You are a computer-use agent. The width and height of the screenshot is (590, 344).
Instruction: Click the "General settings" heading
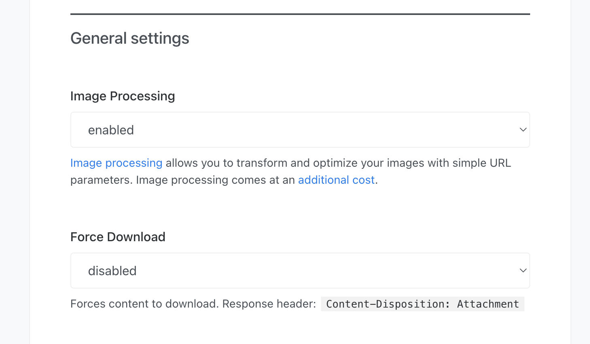[x=129, y=38]
